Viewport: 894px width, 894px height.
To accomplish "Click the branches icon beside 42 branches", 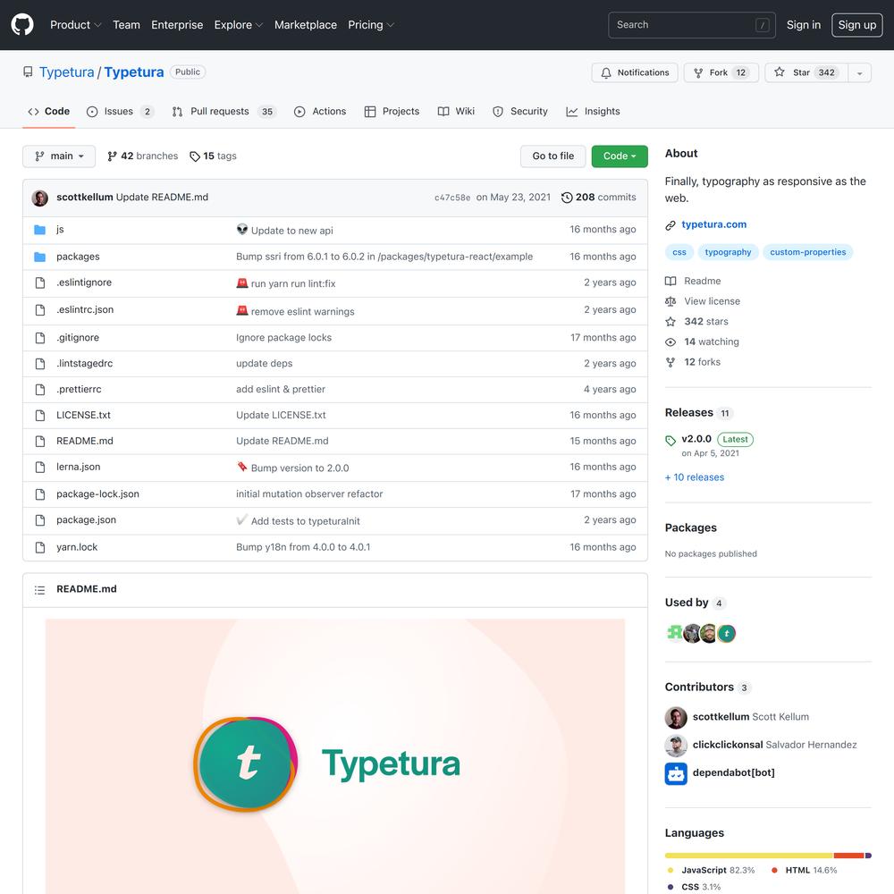I will coord(113,156).
